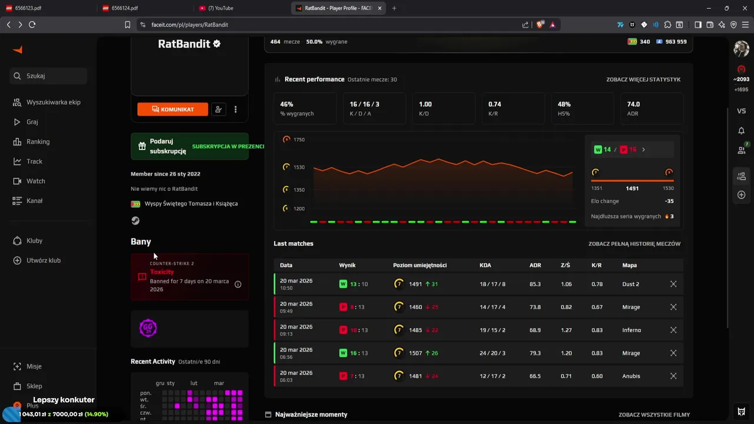Close the RatBandit FACEIT tab
Screen dimensions: 754x424
(380, 8)
